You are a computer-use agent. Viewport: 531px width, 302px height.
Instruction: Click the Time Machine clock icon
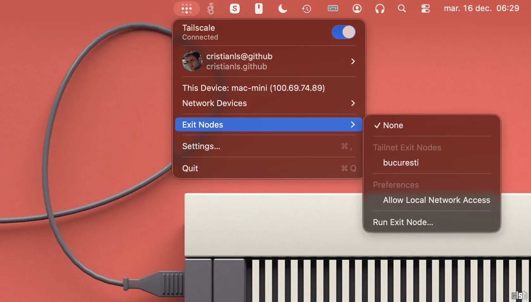click(x=306, y=9)
